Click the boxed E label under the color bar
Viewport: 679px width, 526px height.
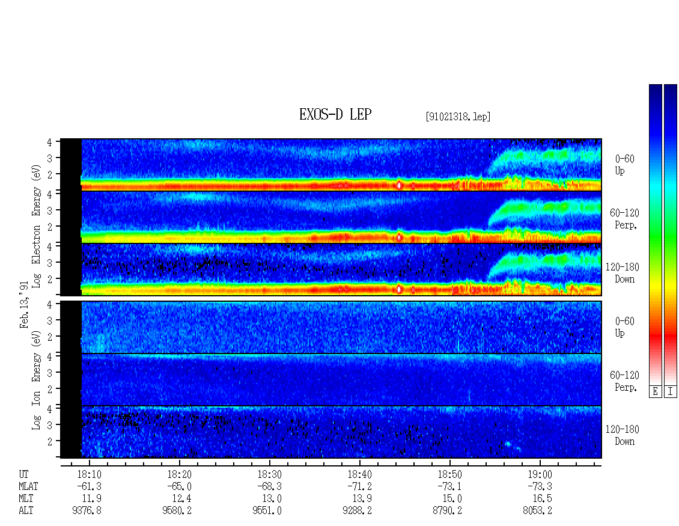(655, 392)
